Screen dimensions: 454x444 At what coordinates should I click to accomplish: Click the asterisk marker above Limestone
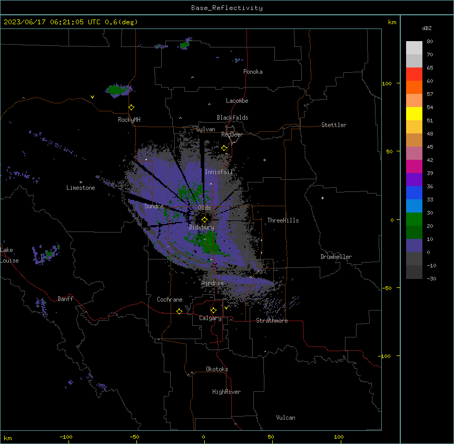tap(81, 182)
